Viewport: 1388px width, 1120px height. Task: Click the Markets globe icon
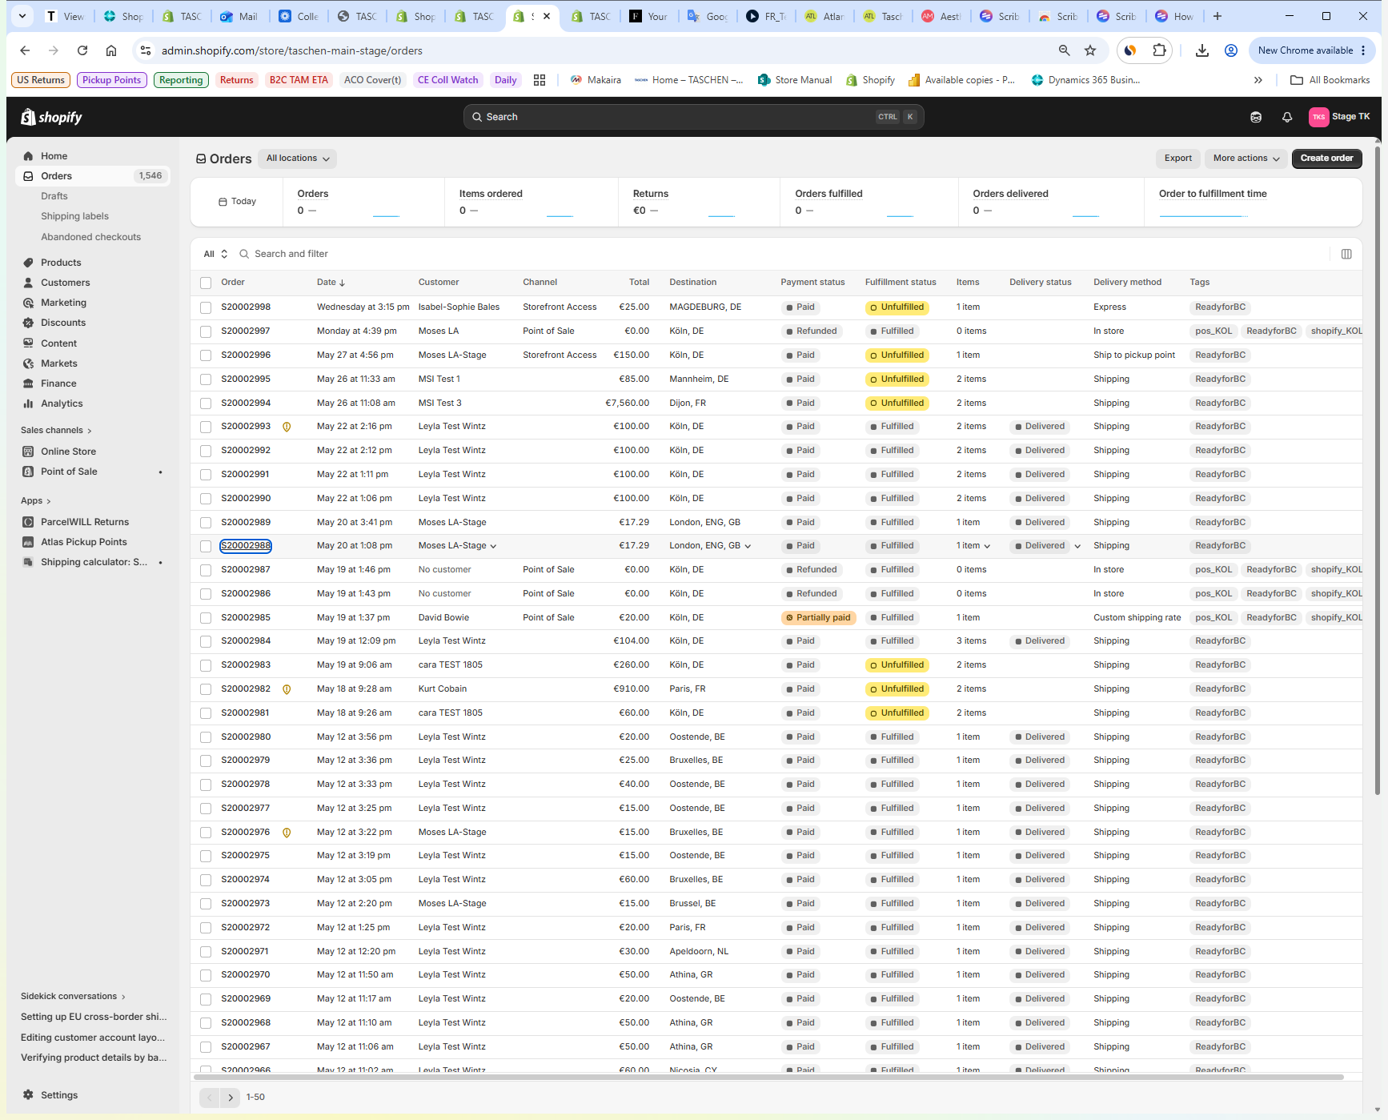(x=29, y=363)
